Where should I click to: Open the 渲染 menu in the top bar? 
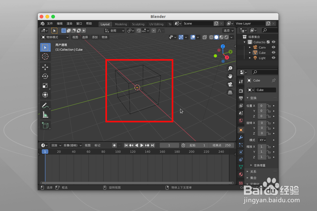(69, 23)
